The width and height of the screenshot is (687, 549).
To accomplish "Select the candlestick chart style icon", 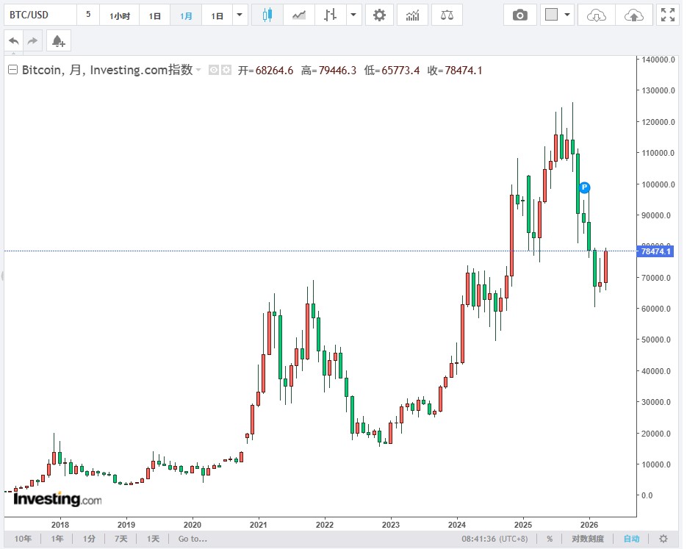I will pos(267,15).
